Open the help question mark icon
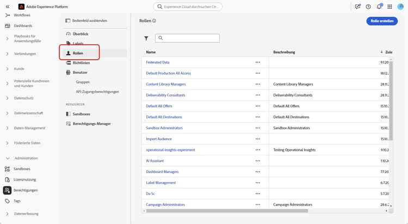This screenshot has height=224, width=408. pos(368,7)
